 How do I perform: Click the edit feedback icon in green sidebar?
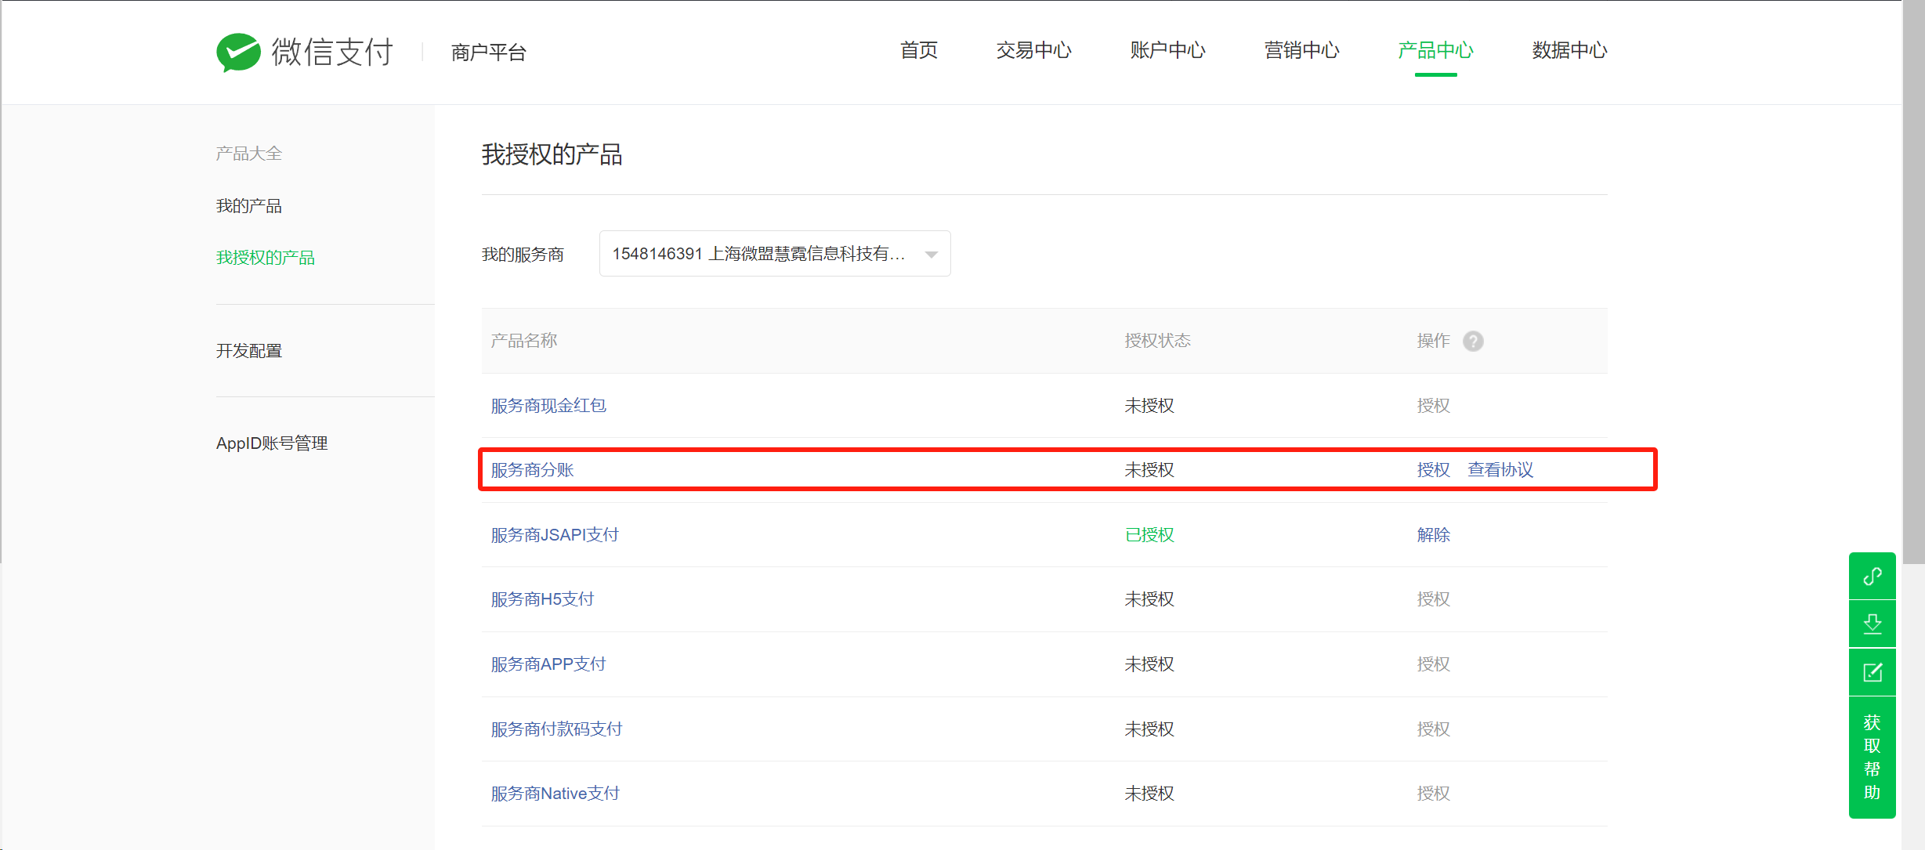click(1873, 672)
